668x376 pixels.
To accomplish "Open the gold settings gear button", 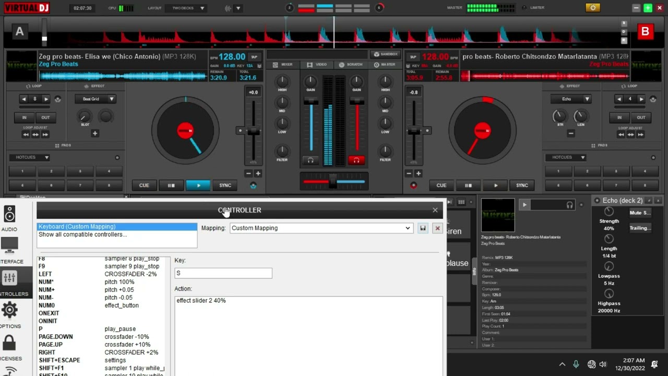I will 592,8.
